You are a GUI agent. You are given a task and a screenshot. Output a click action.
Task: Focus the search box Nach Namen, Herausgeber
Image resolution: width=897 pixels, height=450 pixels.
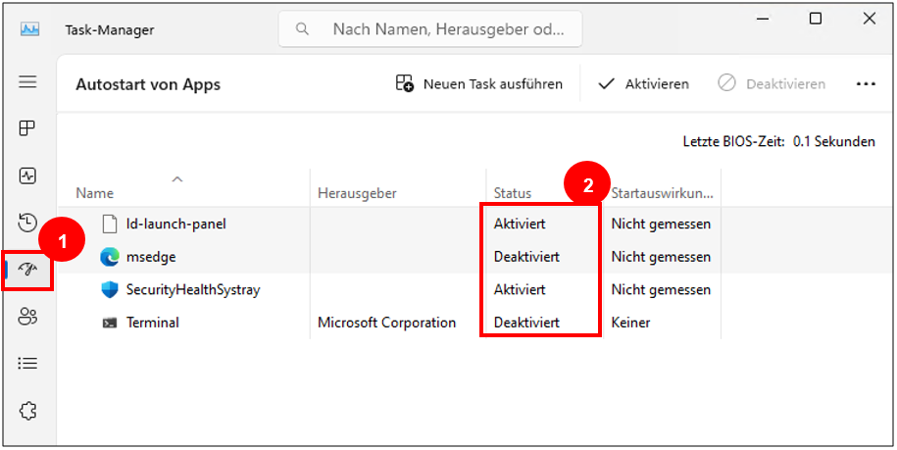tap(430, 28)
